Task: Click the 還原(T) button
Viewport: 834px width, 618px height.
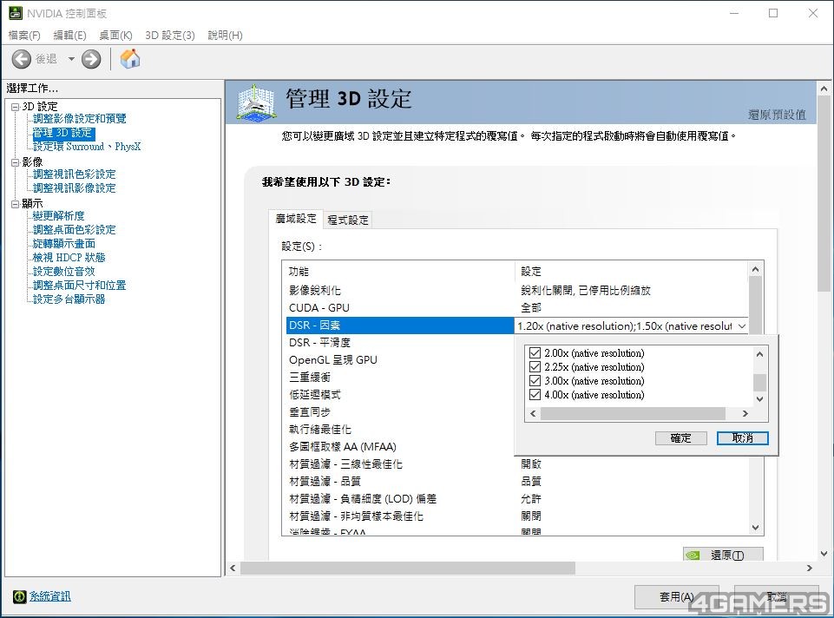Action: [724, 555]
